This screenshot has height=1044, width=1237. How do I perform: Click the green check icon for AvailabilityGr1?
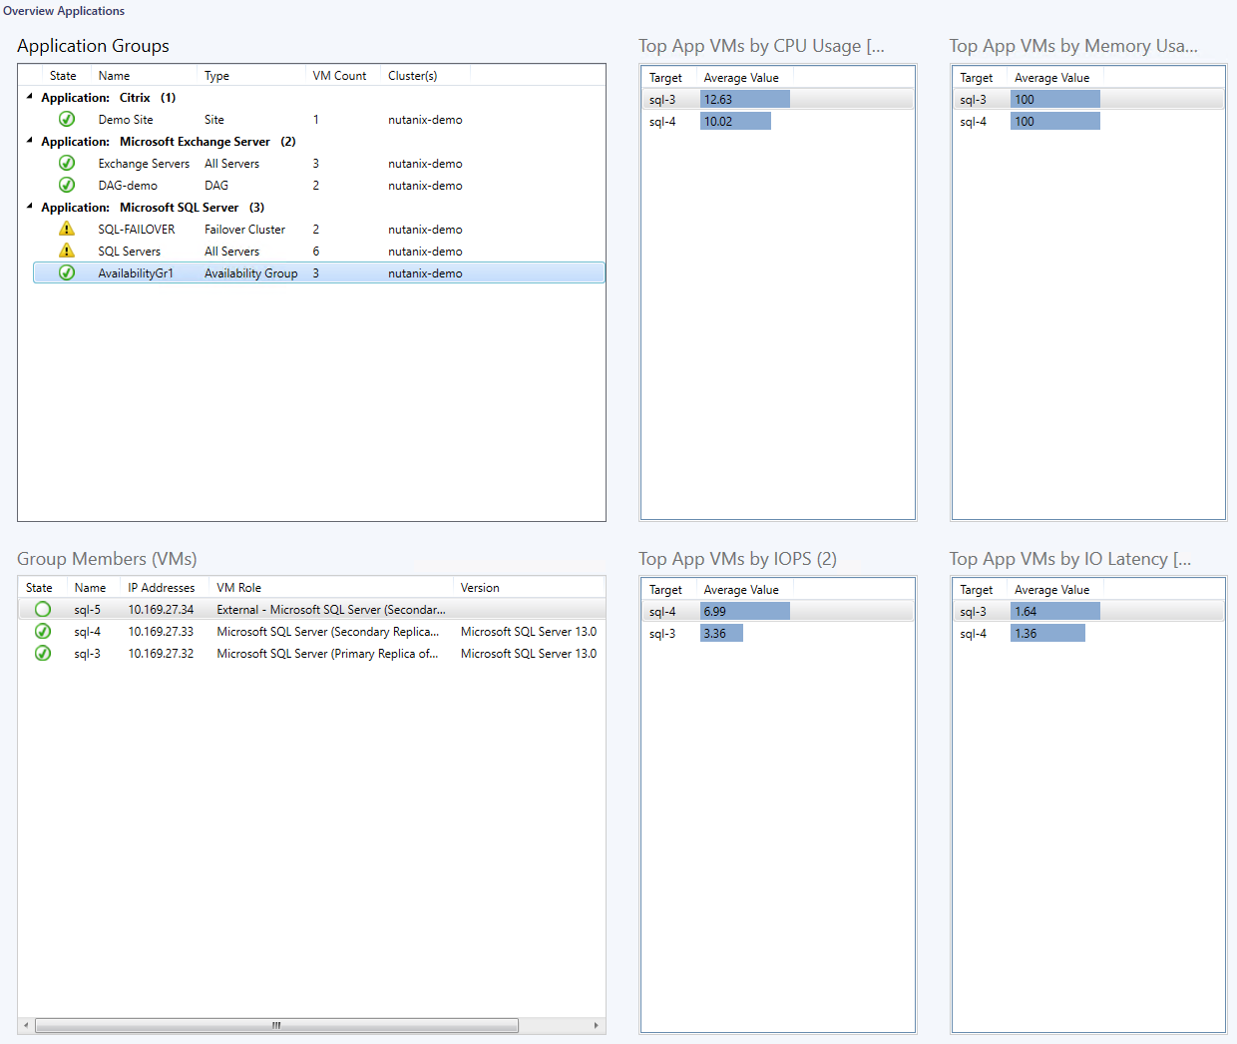click(67, 273)
